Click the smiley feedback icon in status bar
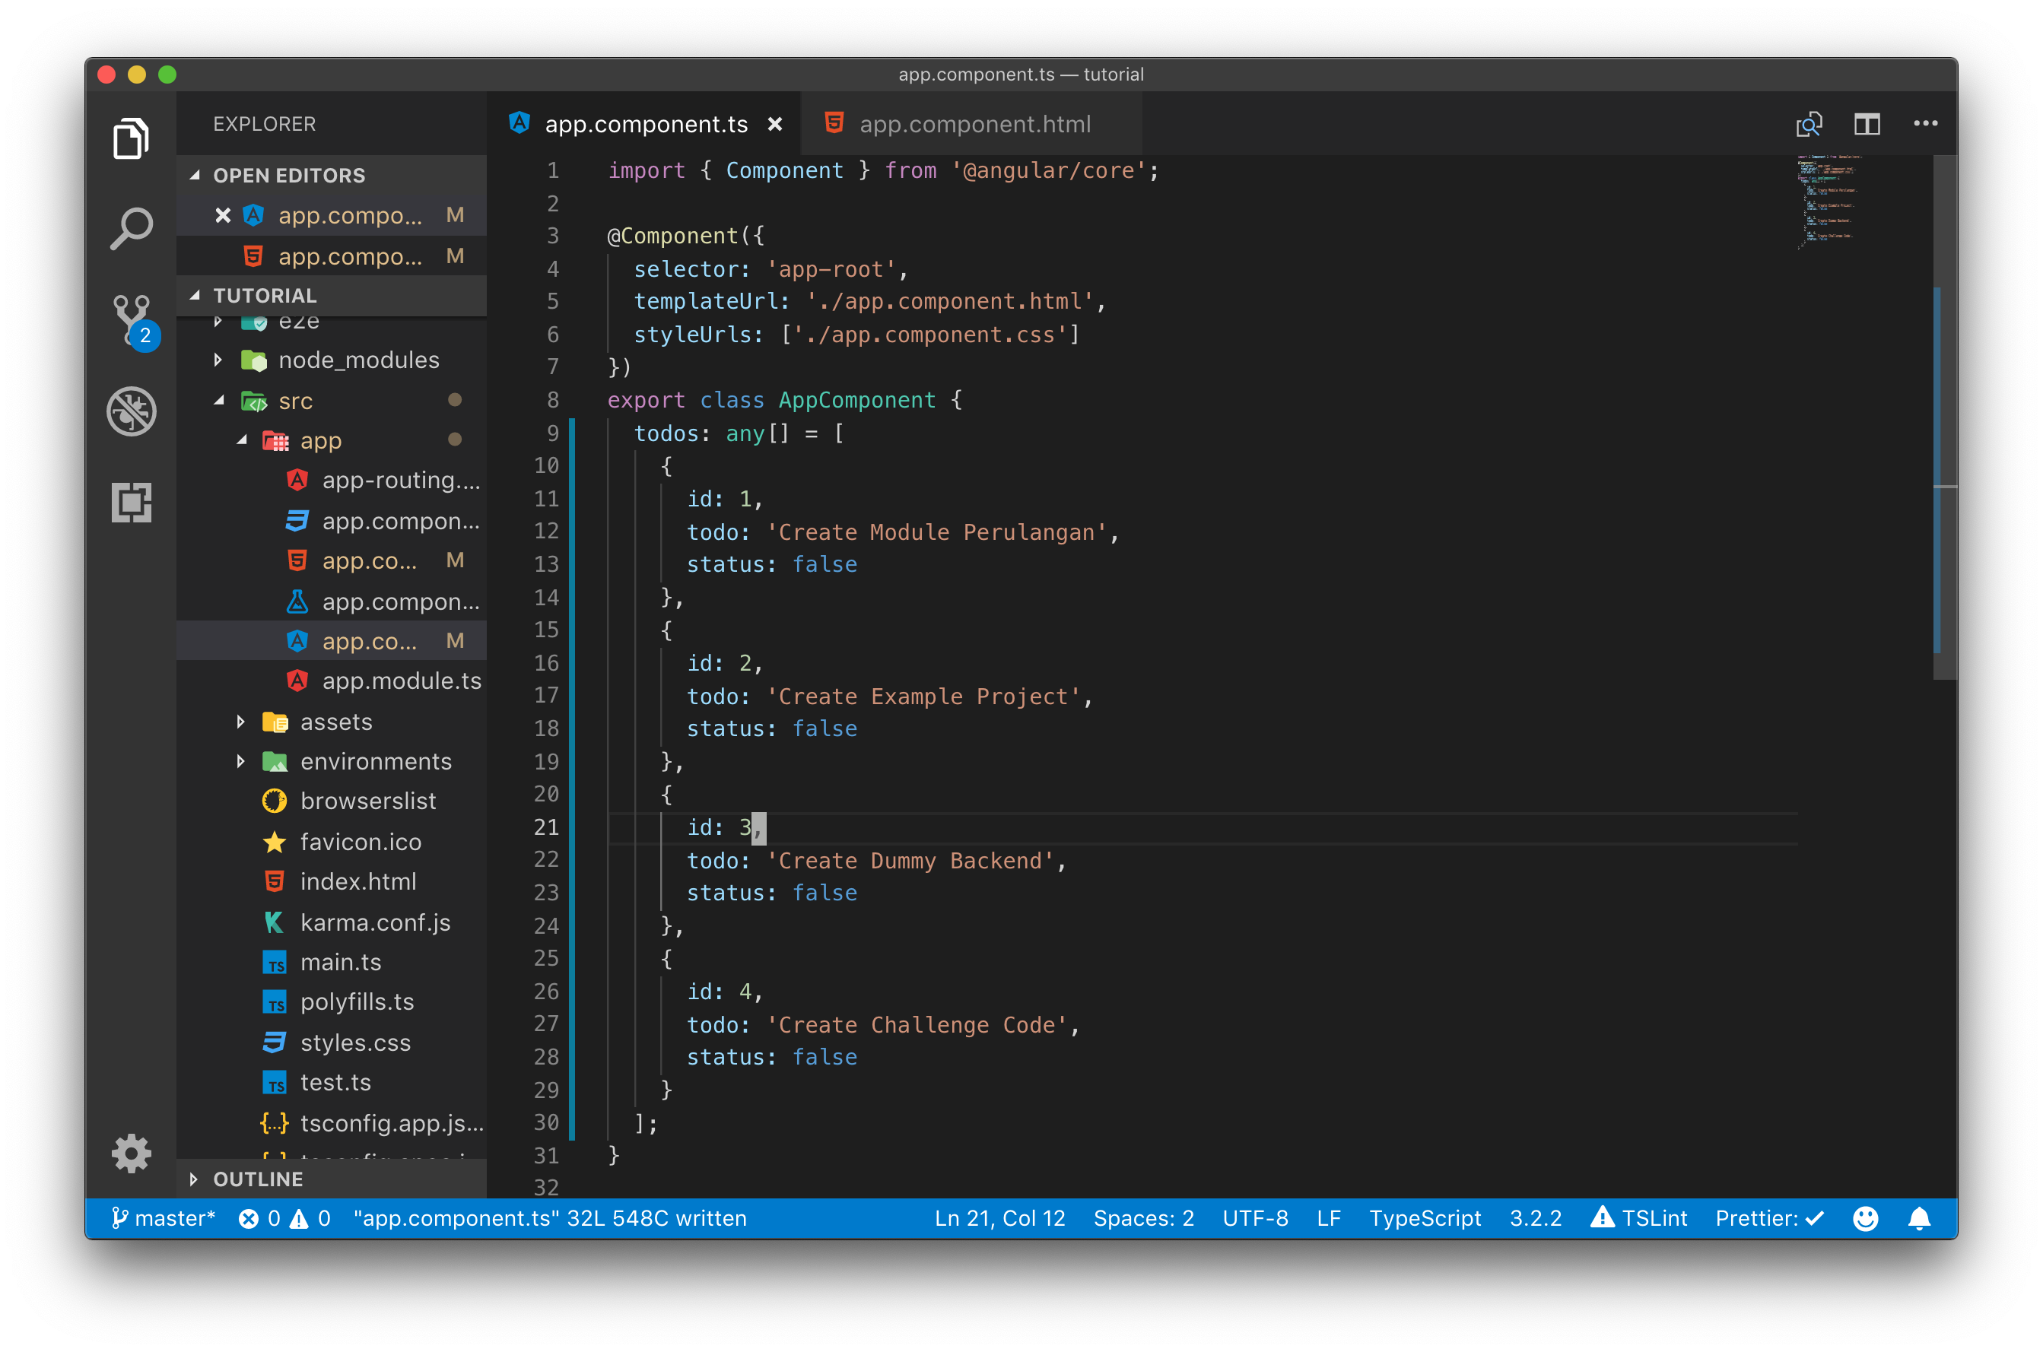The height and width of the screenshot is (1352, 2043). click(x=1864, y=1217)
